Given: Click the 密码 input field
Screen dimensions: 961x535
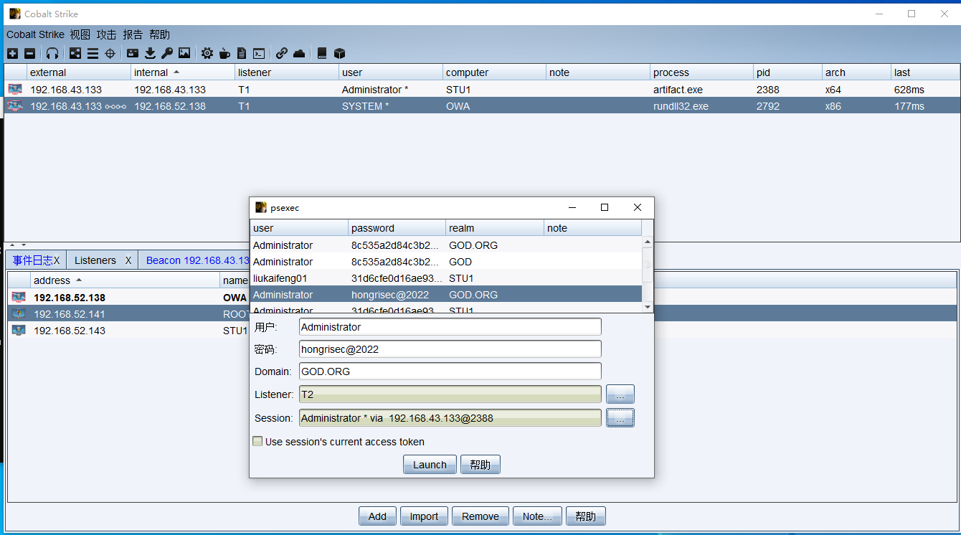Looking at the screenshot, I should (x=450, y=349).
